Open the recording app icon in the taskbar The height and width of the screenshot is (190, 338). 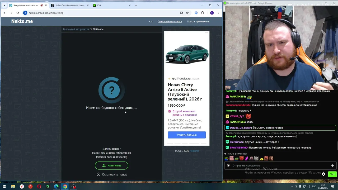pos(74,187)
